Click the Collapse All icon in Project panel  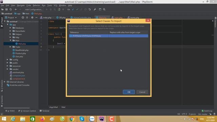pyautogui.click(x=27, y=18)
